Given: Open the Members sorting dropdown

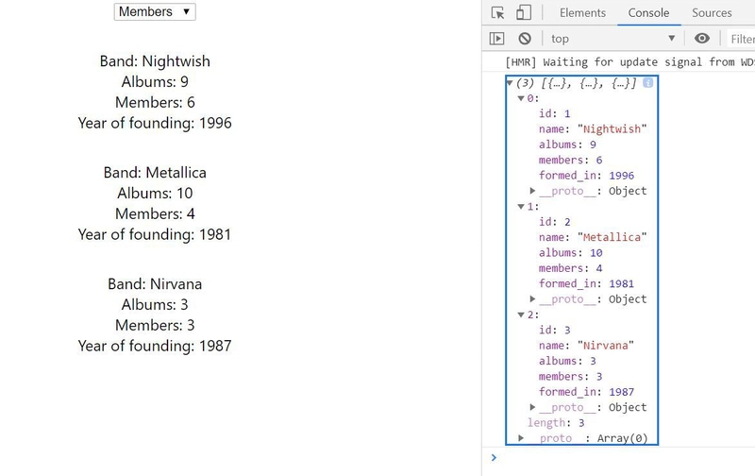Looking at the screenshot, I should (x=155, y=12).
